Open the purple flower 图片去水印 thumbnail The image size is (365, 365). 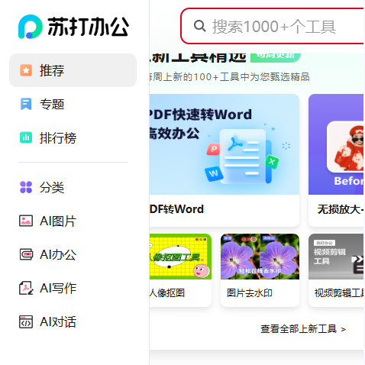[x=260, y=257]
